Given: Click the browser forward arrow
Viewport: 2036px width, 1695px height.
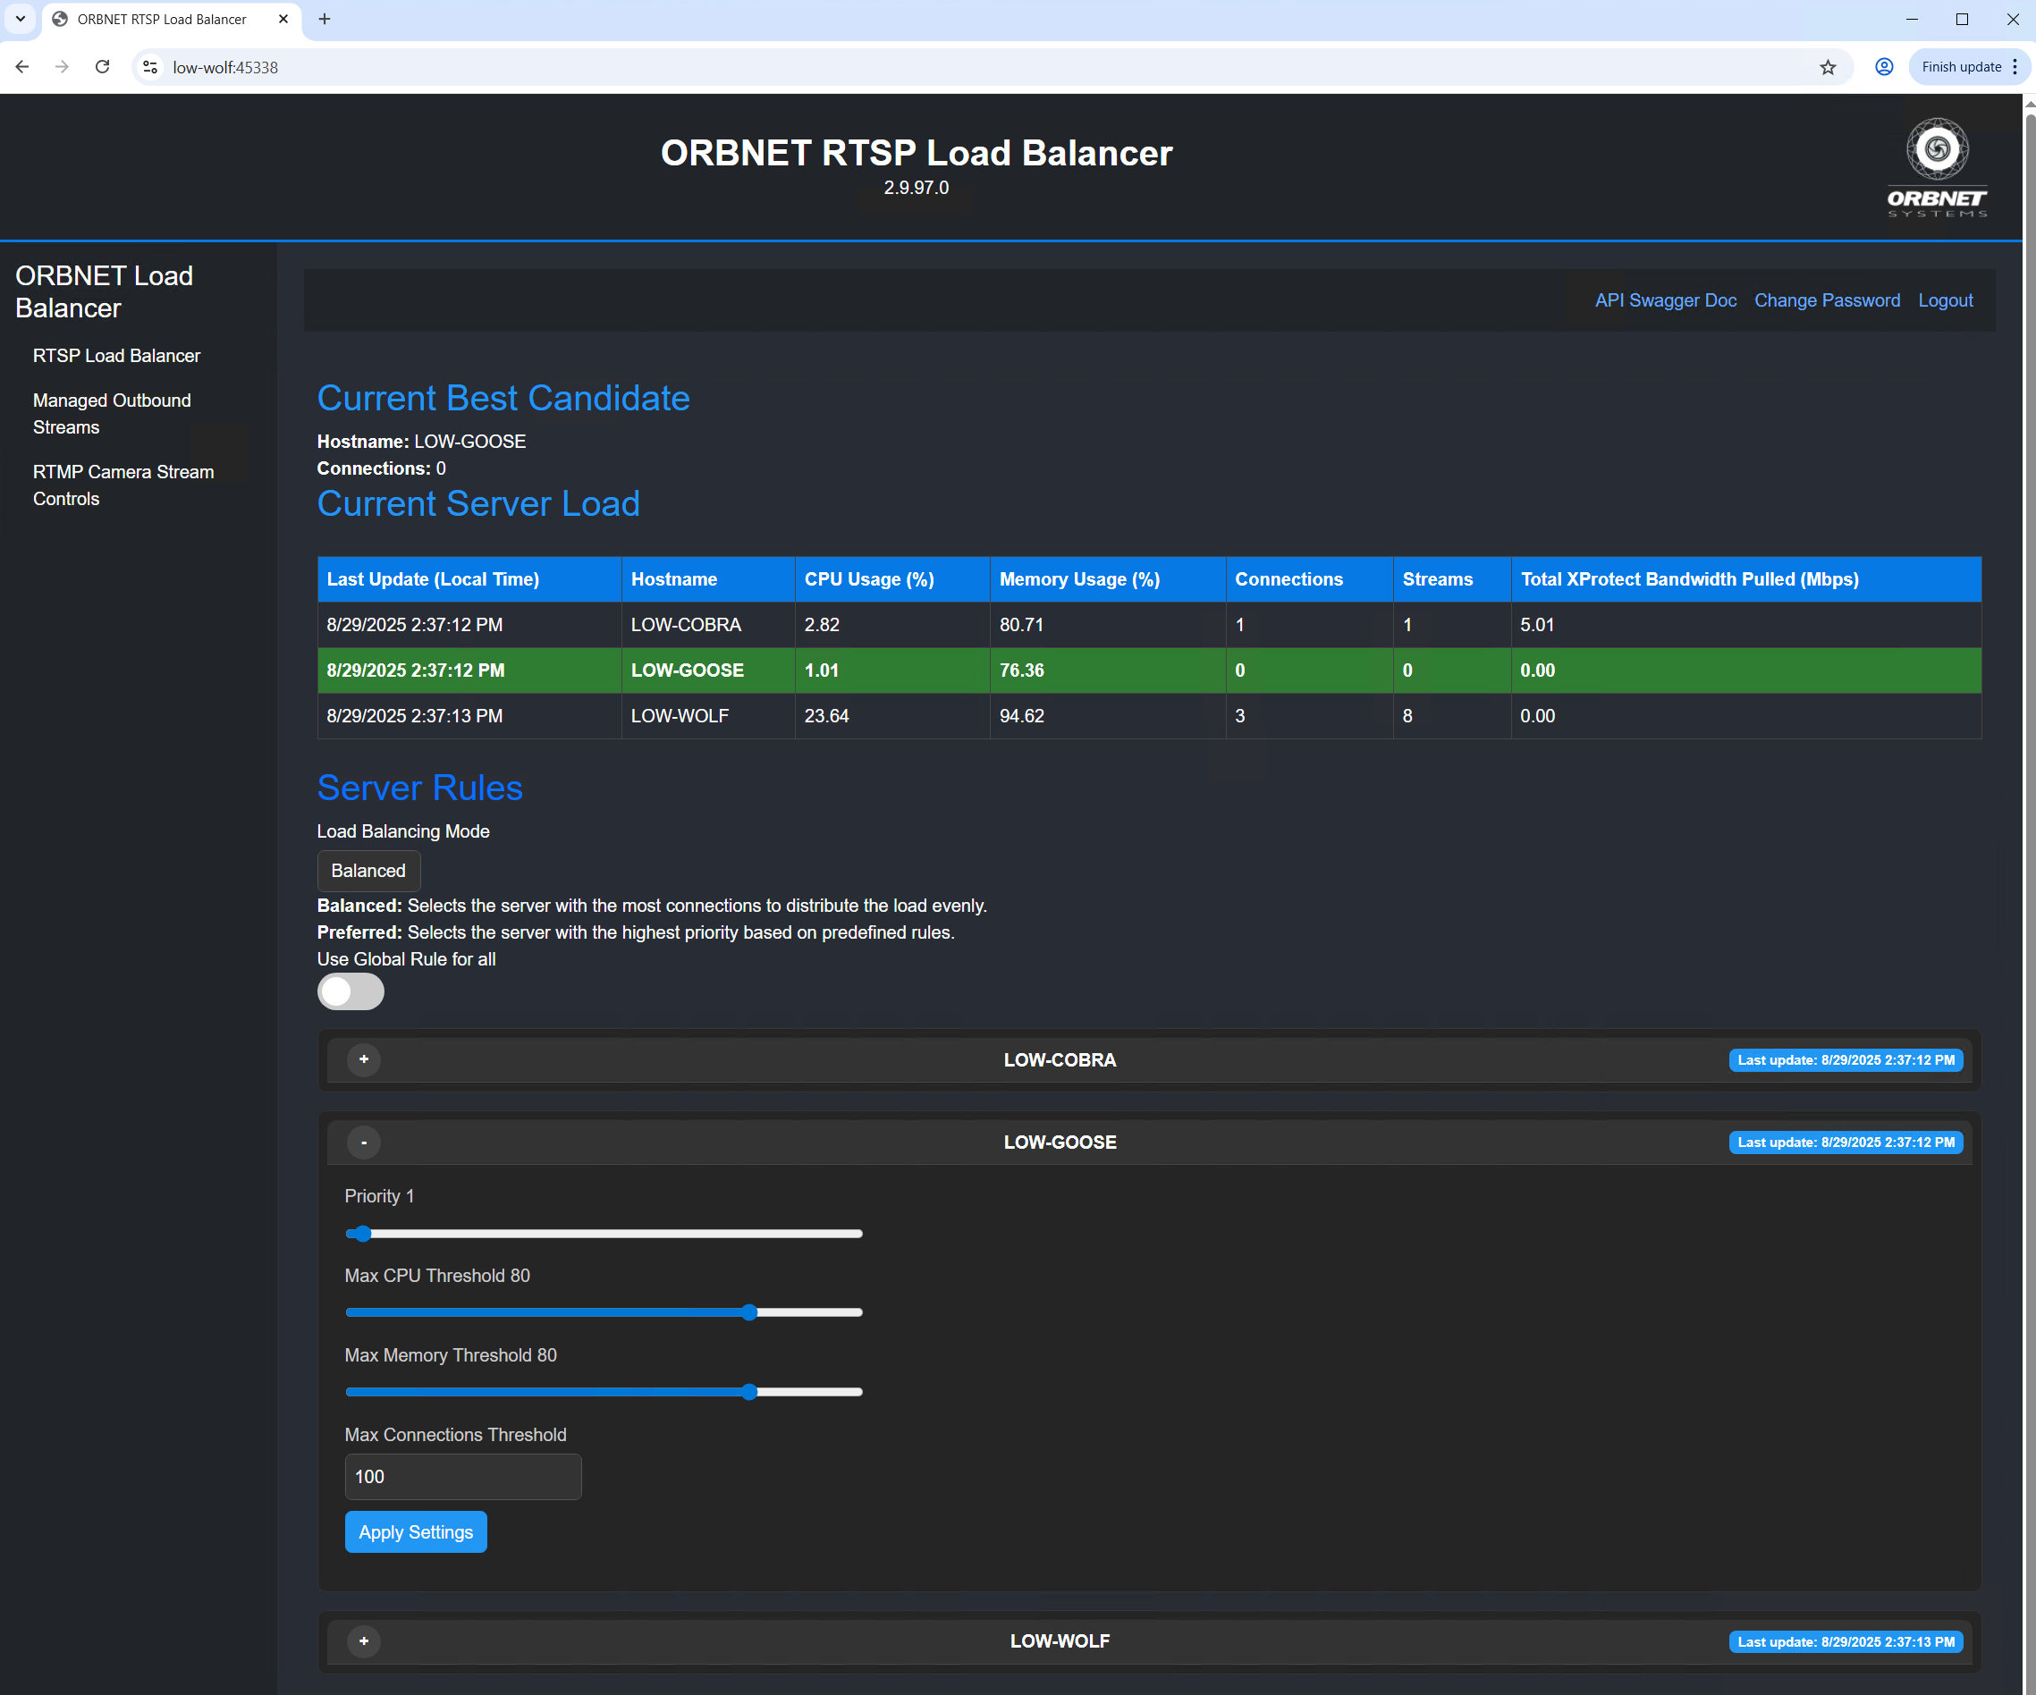Looking at the screenshot, I should (x=62, y=67).
